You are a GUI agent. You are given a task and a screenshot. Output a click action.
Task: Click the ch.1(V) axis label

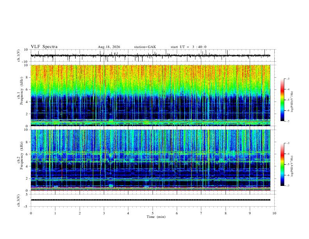[19, 55]
